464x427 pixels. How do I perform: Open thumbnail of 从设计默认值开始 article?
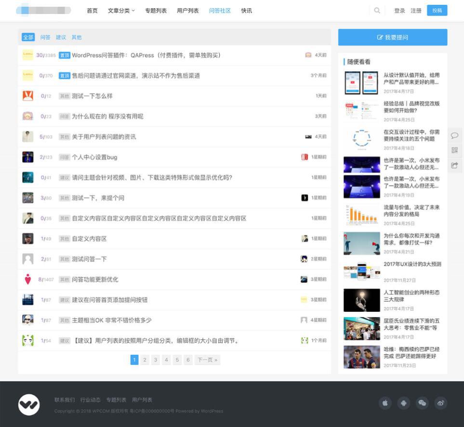pos(362,83)
